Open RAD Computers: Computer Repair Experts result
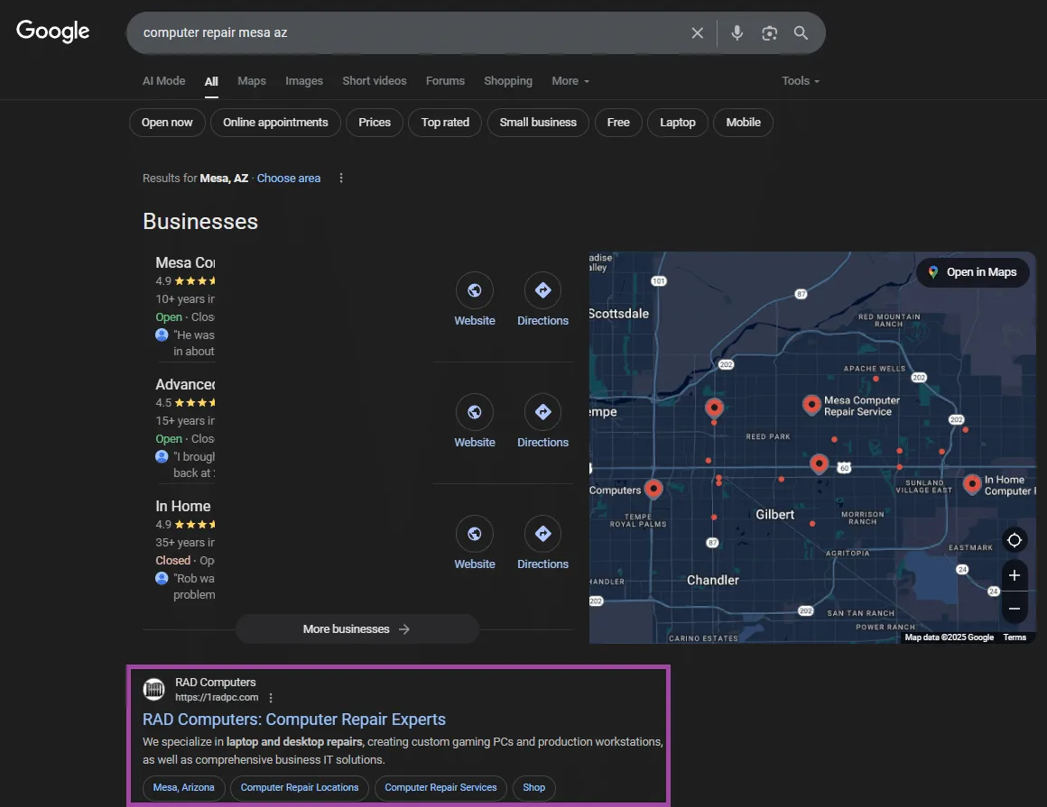This screenshot has height=807, width=1047. click(294, 719)
